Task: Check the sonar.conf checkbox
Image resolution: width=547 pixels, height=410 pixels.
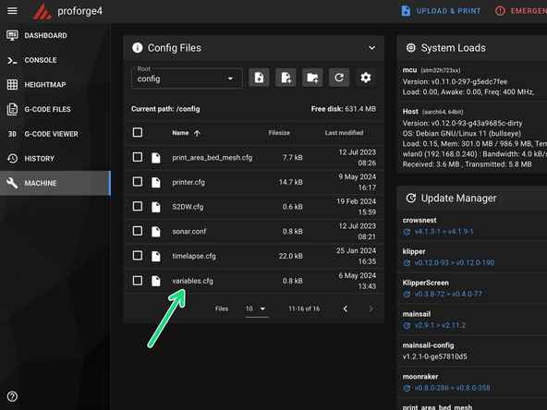Action: coord(138,231)
